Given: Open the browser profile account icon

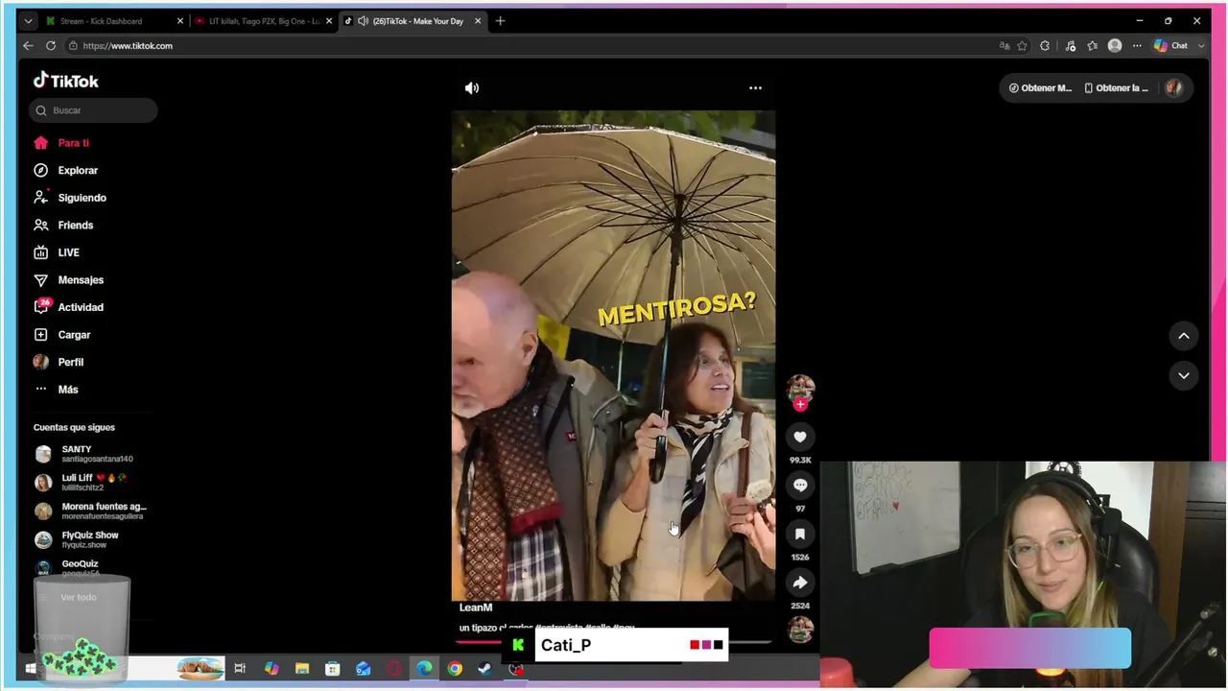Looking at the screenshot, I should click(x=1115, y=46).
